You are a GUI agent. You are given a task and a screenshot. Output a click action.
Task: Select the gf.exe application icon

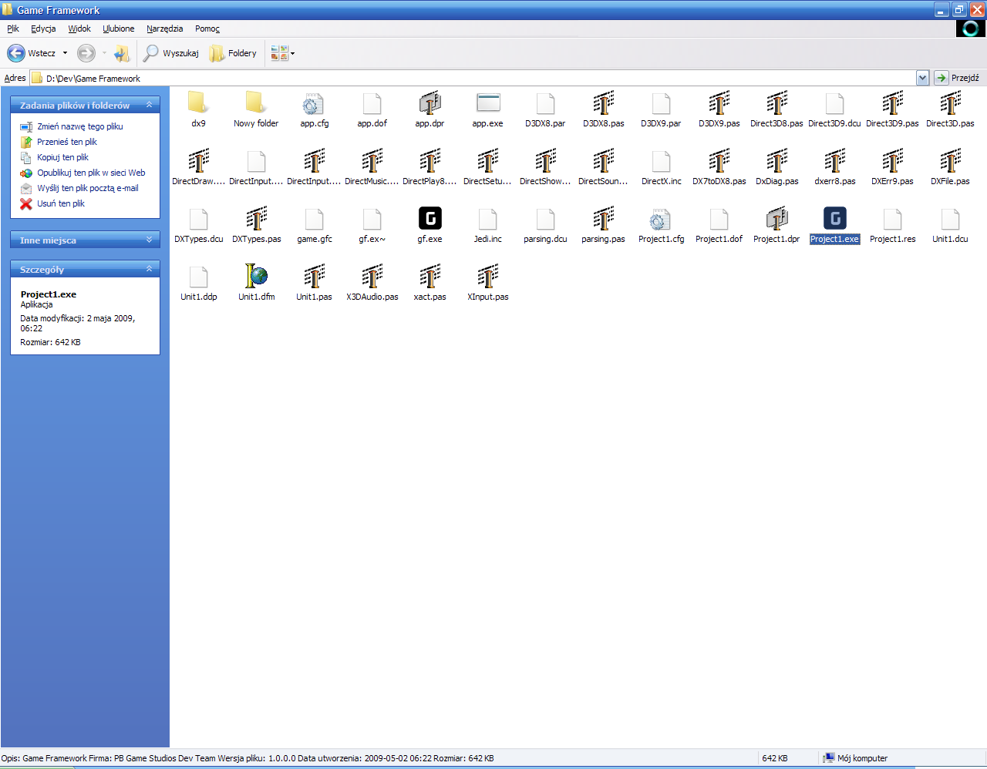click(x=429, y=219)
